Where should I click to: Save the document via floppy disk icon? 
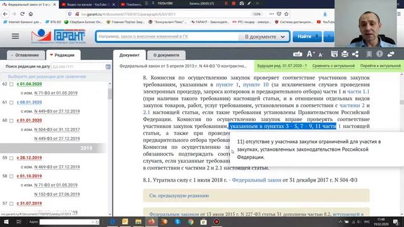click(334, 54)
